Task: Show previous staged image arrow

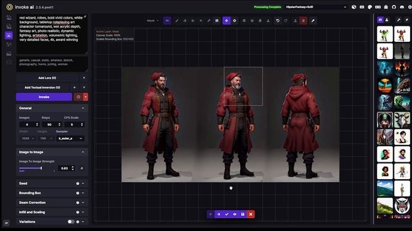Action: [211, 214]
